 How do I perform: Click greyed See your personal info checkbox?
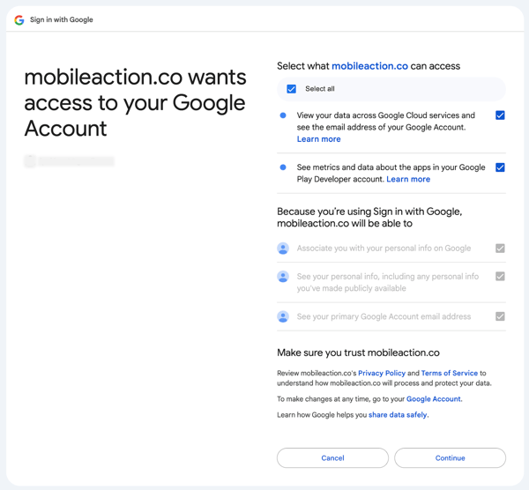pyautogui.click(x=500, y=277)
